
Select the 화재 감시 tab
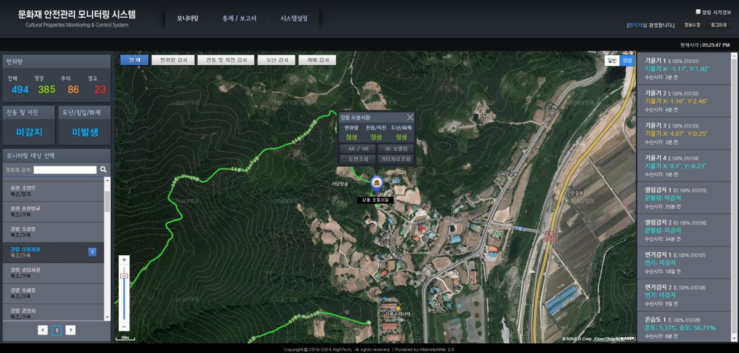point(317,60)
